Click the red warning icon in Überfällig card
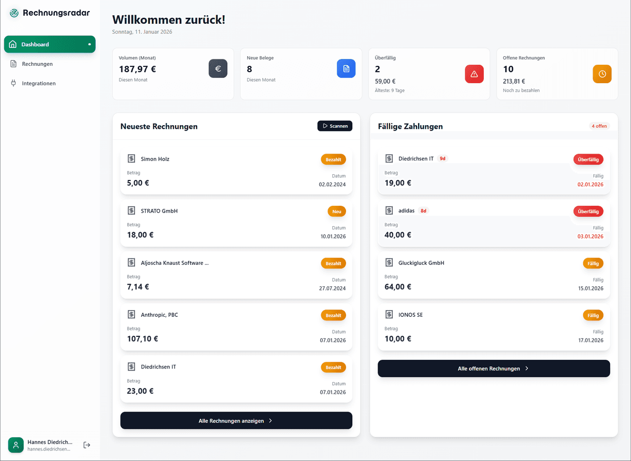This screenshot has height=461, width=631. (474, 74)
